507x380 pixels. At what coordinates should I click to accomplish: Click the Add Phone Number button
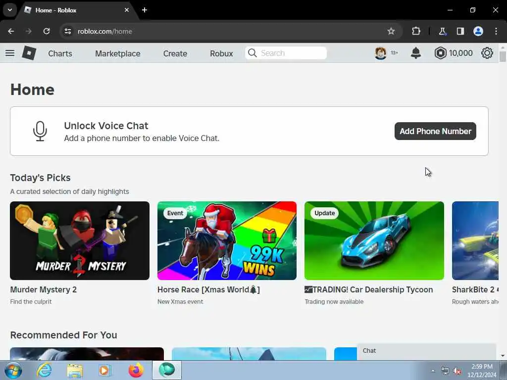(435, 131)
